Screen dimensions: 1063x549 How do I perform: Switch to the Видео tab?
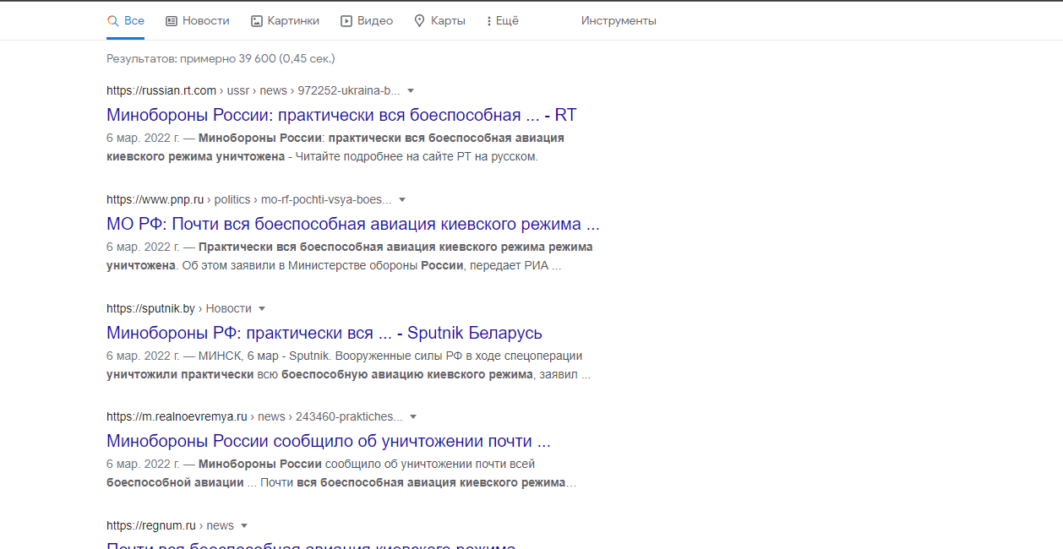coord(366,20)
